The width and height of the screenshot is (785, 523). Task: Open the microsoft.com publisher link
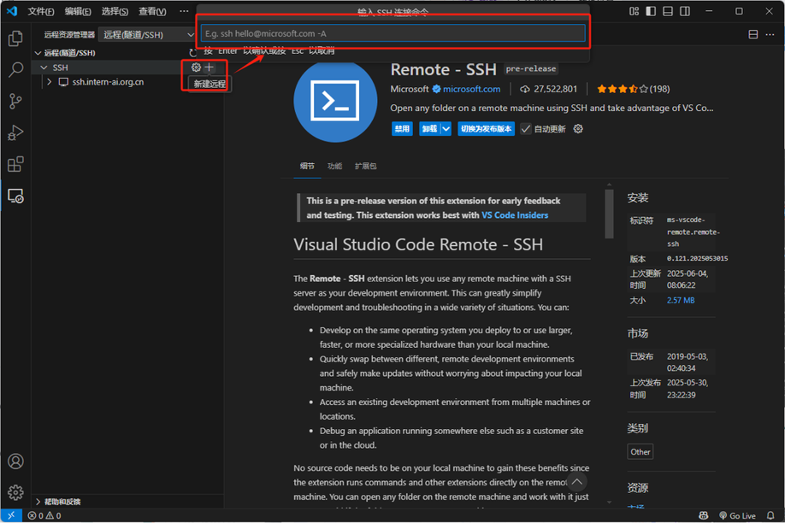471,89
